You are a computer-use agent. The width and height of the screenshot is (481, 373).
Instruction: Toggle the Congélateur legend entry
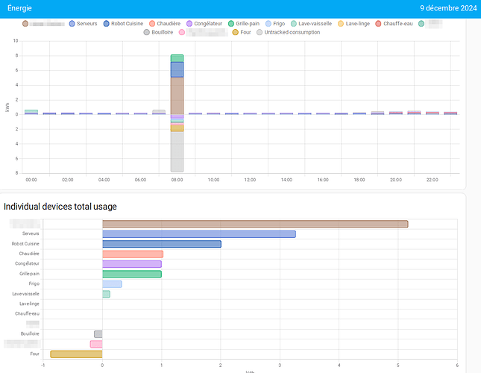coord(204,24)
